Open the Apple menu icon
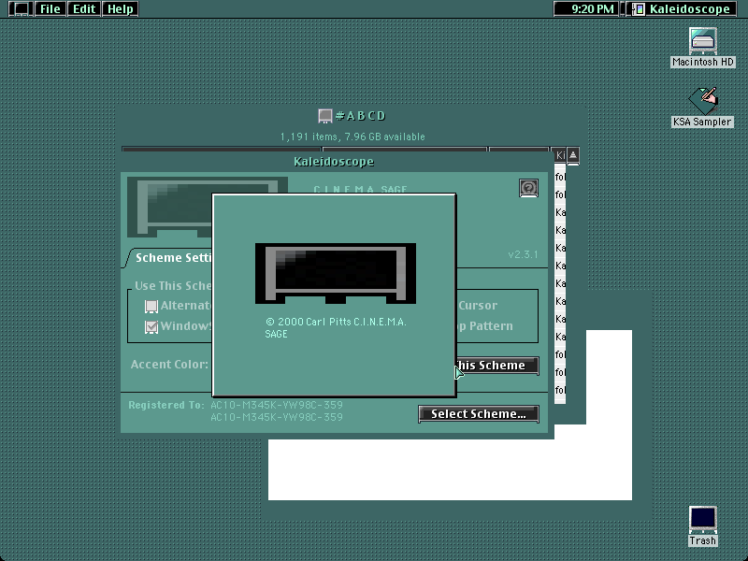 pyautogui.click(x=21, y=8)
